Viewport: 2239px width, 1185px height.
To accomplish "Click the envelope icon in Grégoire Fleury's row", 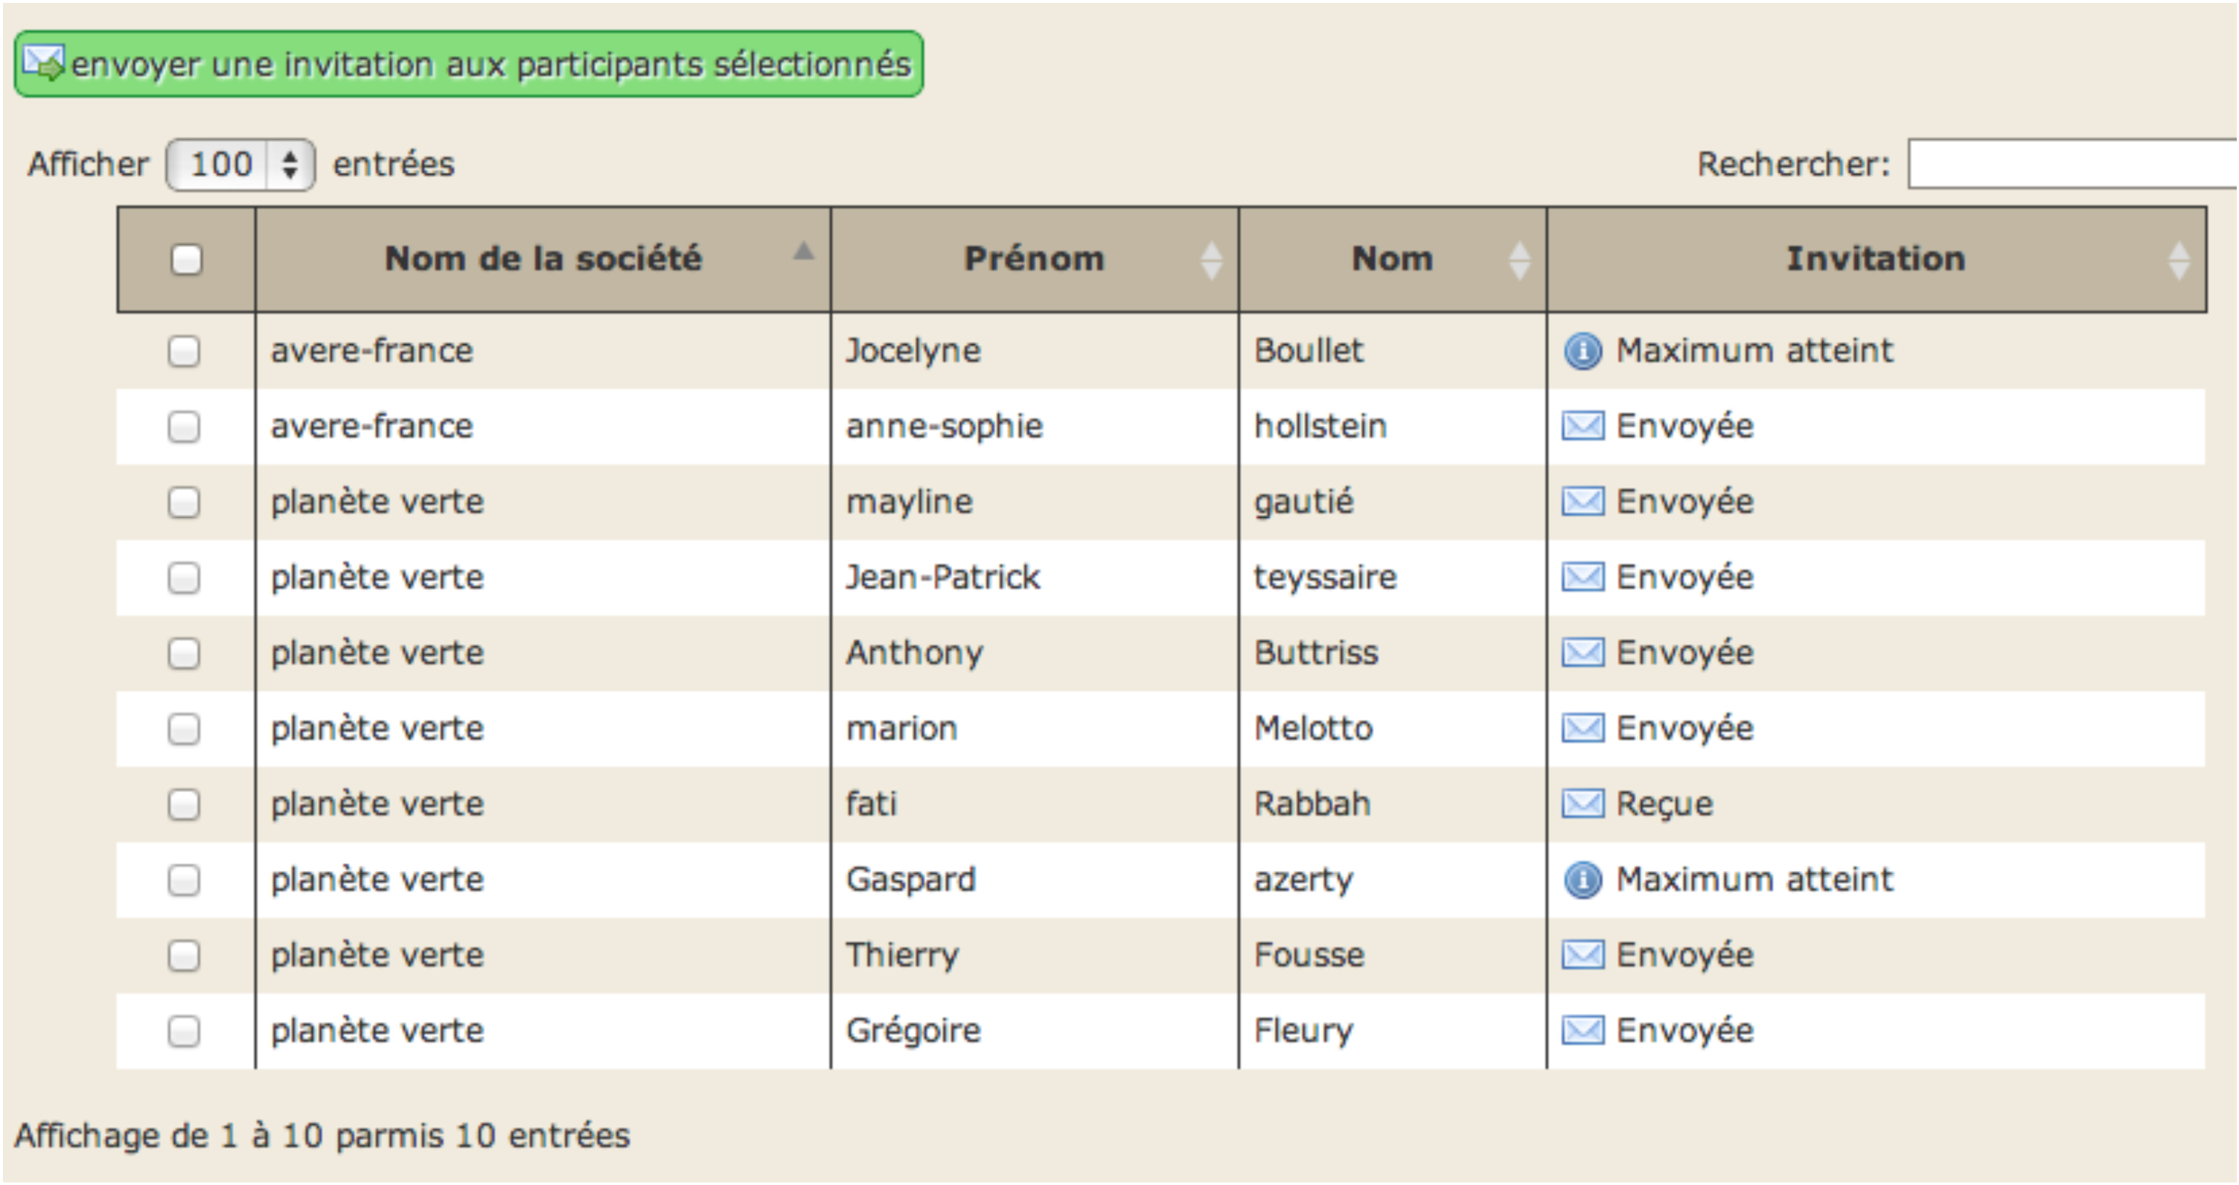I will point(1582,1031).
